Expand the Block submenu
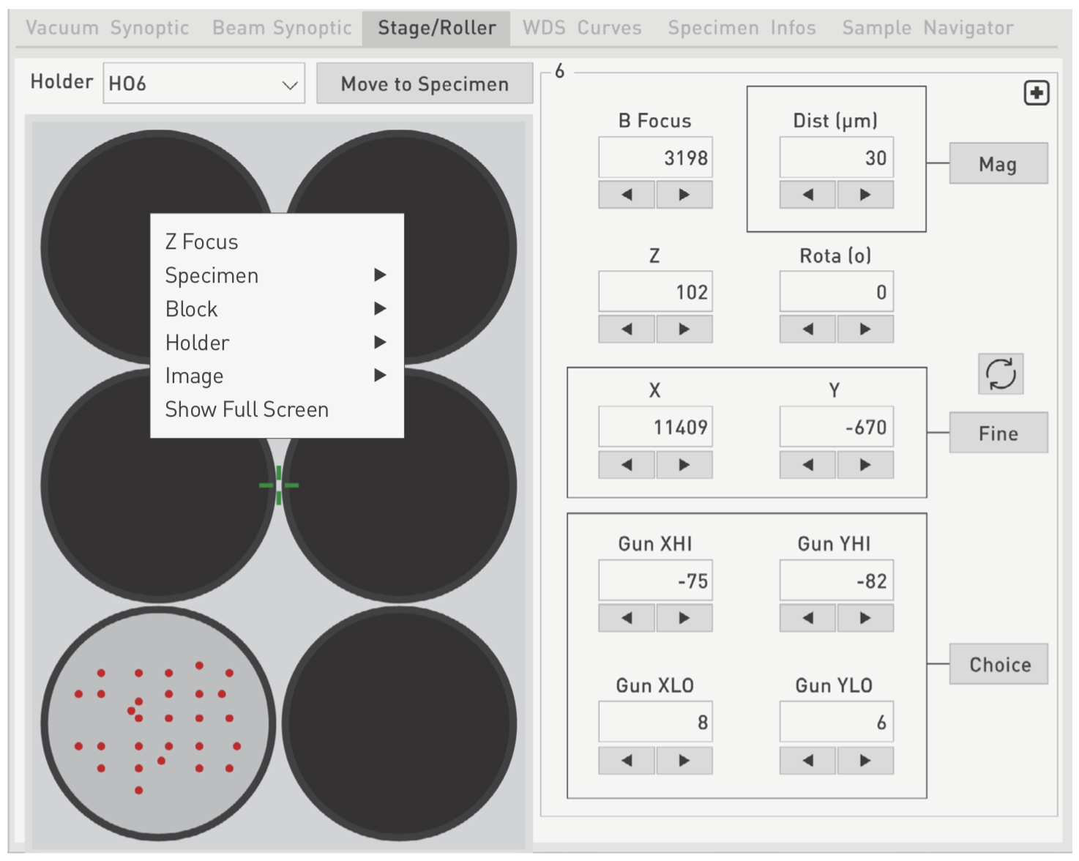The image size is (1079, 861). pyautogui.click(x=275, y=309)
